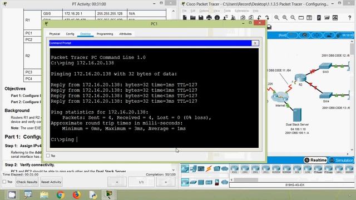Click the Zoom Out magnifier icon
The height and width of the screenshot is (200, 356).
coord(293,18)
